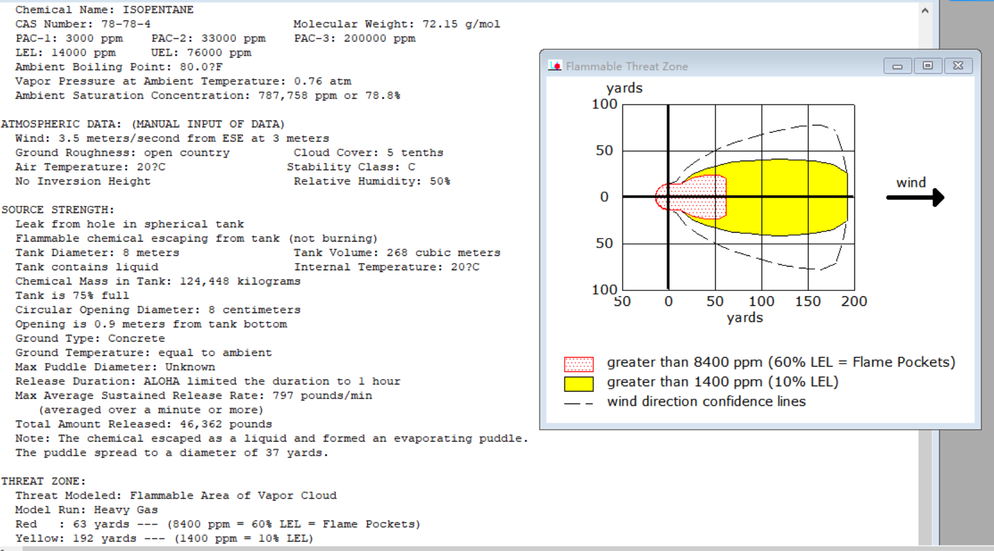Screen dimensions: 994x551
Task: Click 'Chemical Mass in Tank: 124,448 kilograms'
Action: (158, 281)
